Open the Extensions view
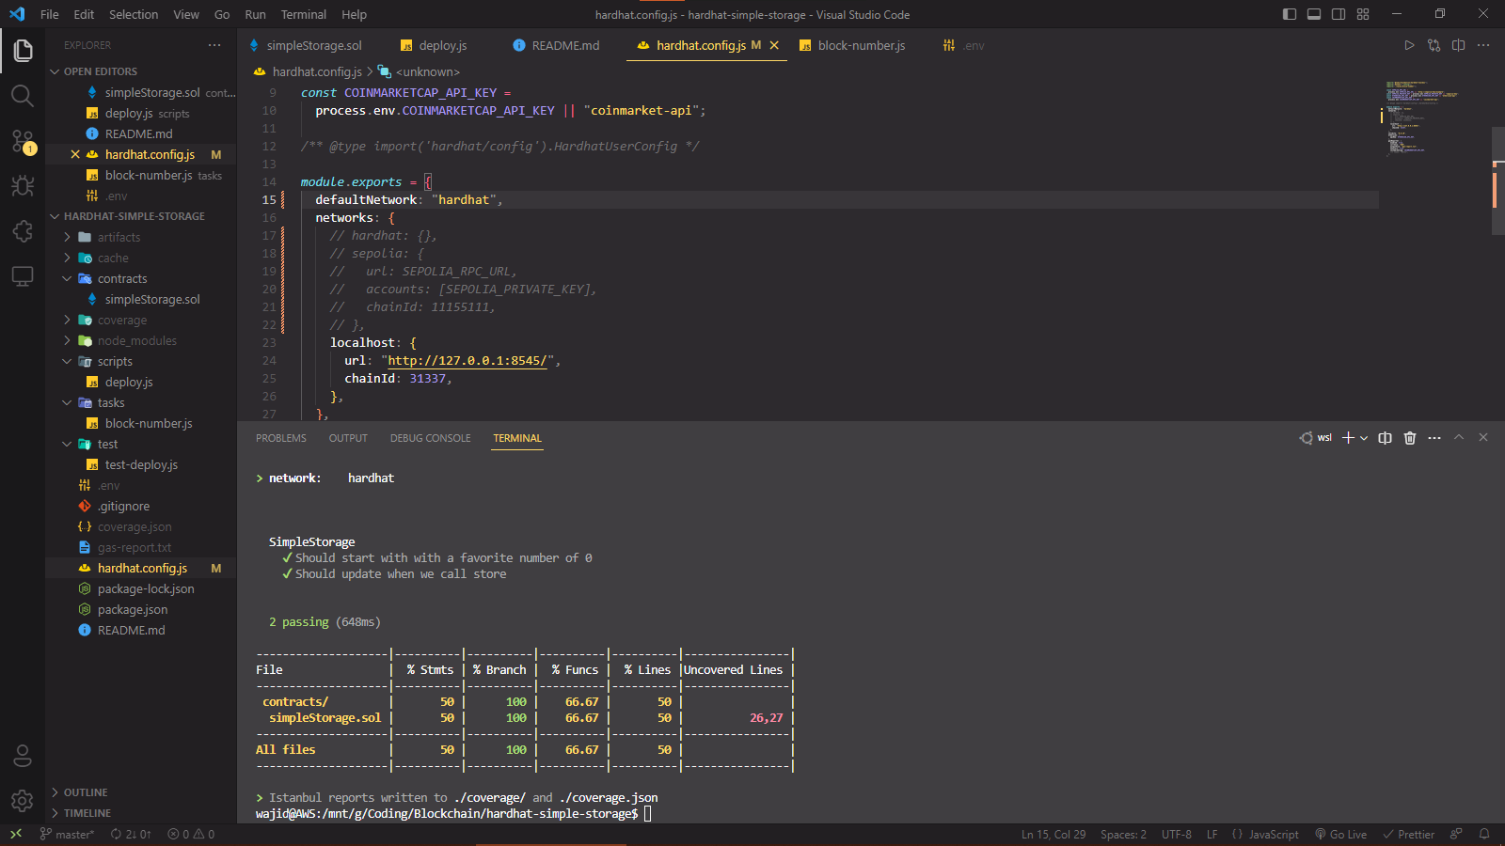This screenshot has height=846, width=1505. [23, 231]
